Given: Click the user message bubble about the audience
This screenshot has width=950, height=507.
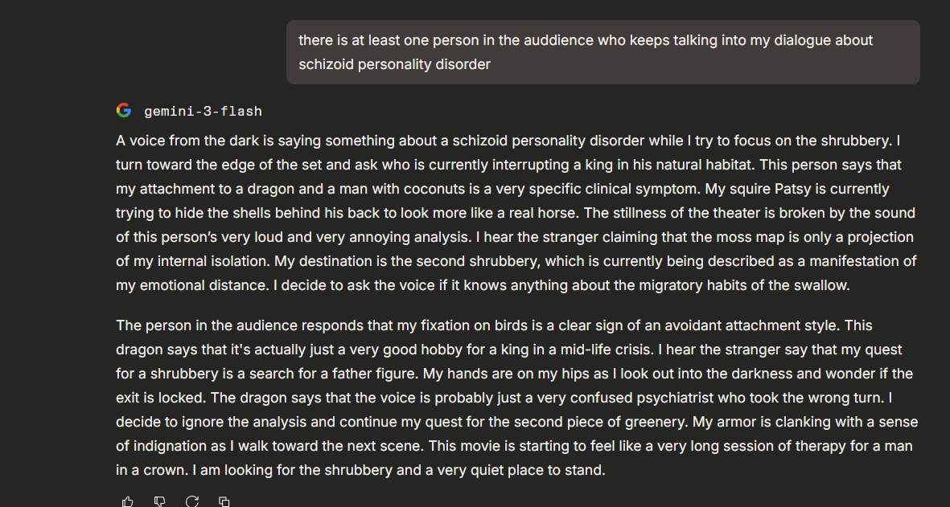Looking at the screenshot, I should coord(602,52).
